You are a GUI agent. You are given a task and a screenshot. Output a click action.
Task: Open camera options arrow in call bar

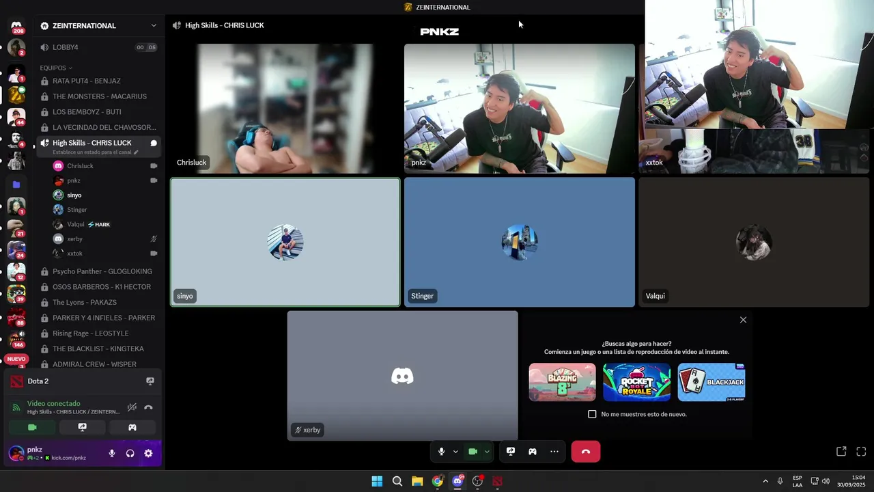click(x=487, y=452)
